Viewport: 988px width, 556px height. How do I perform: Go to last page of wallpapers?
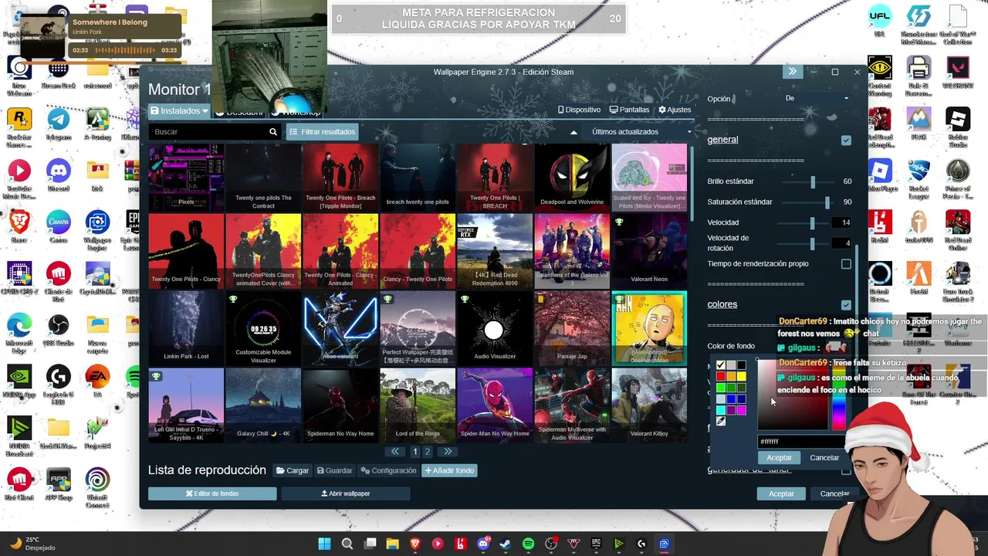[x=448, y=452]
